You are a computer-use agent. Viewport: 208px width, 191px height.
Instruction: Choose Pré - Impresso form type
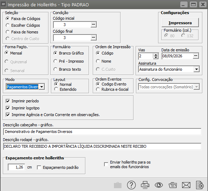(x=55, y=61)
